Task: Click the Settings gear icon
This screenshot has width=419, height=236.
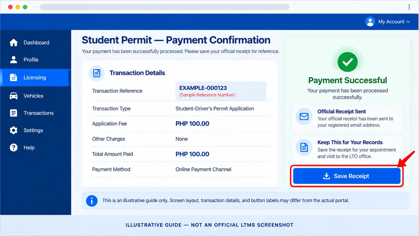Action: point(14,130)
